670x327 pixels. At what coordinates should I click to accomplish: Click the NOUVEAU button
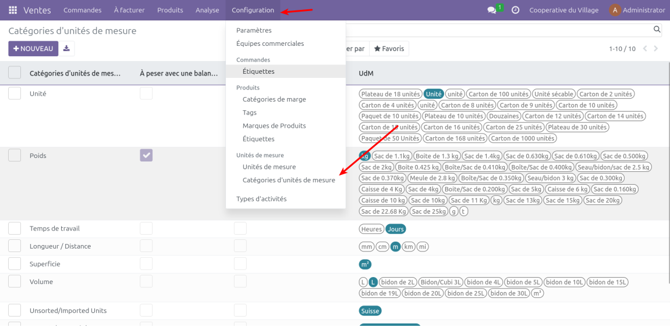point(33,49)
